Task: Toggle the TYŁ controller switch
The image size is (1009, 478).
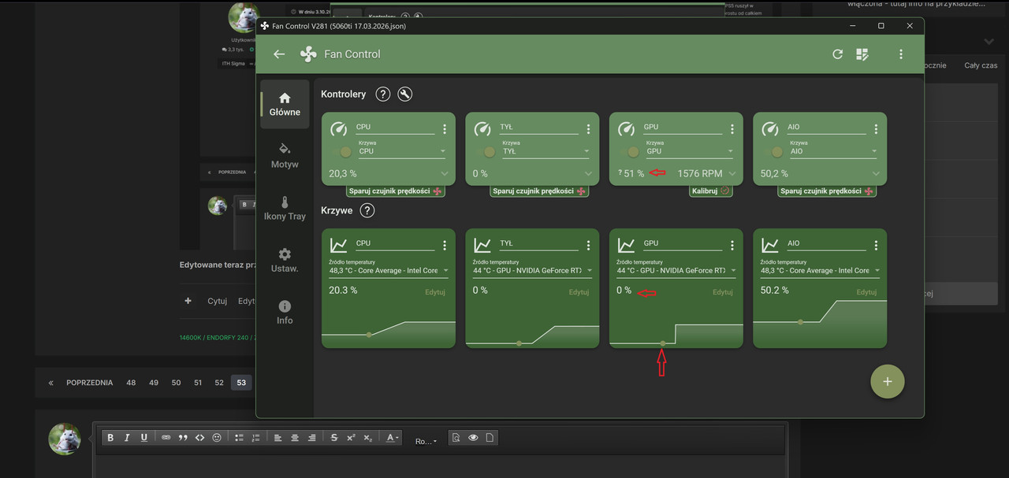Action: coord(487,151)
